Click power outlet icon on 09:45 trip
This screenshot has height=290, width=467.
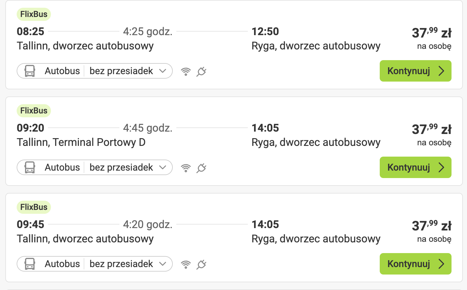pyautogui.click(x=201, y=264)
